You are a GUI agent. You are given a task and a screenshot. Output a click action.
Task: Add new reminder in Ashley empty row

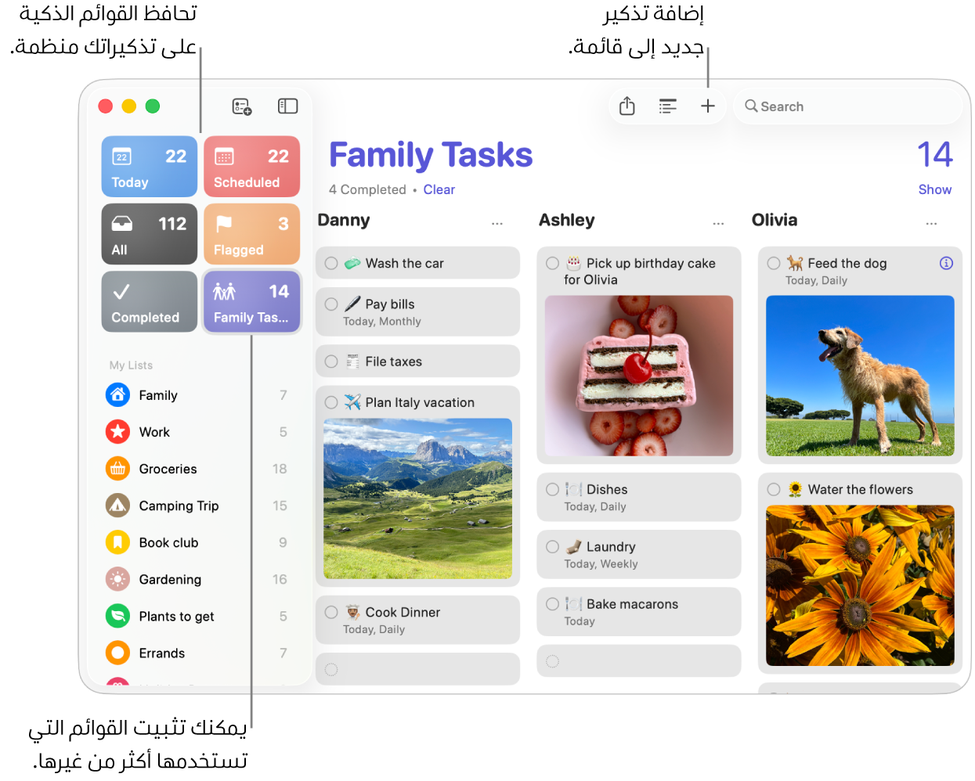(x=639, y=661)
